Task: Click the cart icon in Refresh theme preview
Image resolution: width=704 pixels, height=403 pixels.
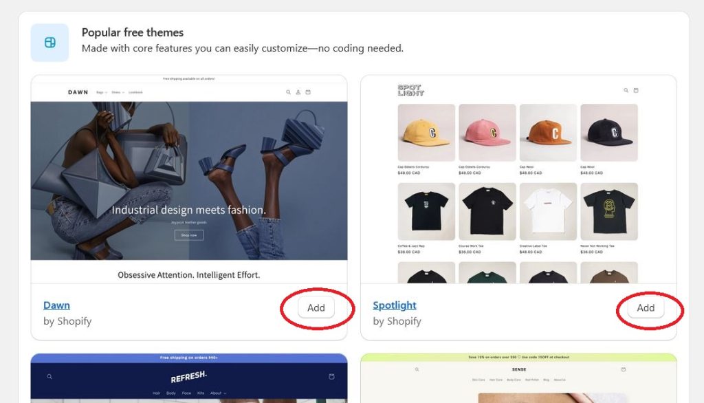Action: (x=331, y=376)
